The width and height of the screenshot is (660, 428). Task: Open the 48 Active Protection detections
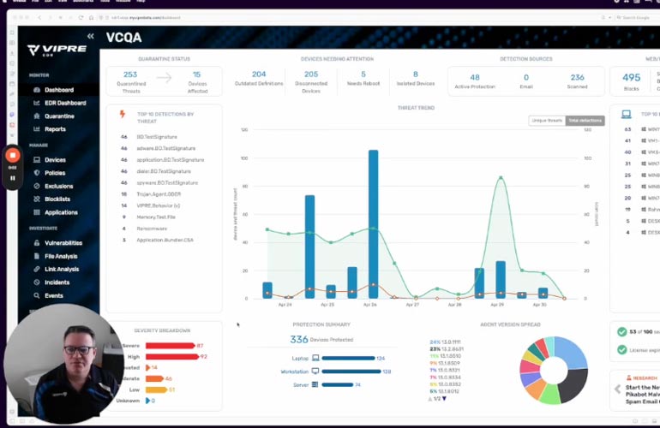coord(475,77)
